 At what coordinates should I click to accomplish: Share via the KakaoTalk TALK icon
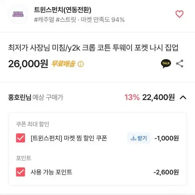click(166, 64)
